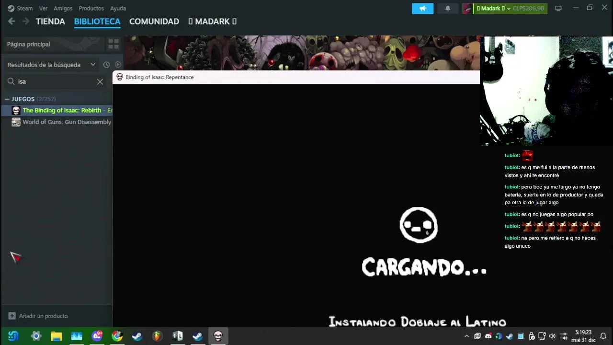Open the notifications bell in Steam
Screen dimensions: 613x345
coord(448,8)
